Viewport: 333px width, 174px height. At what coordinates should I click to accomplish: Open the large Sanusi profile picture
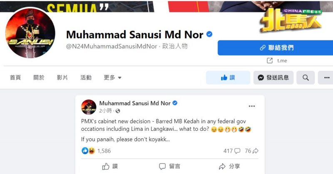(x=30, y=33)
